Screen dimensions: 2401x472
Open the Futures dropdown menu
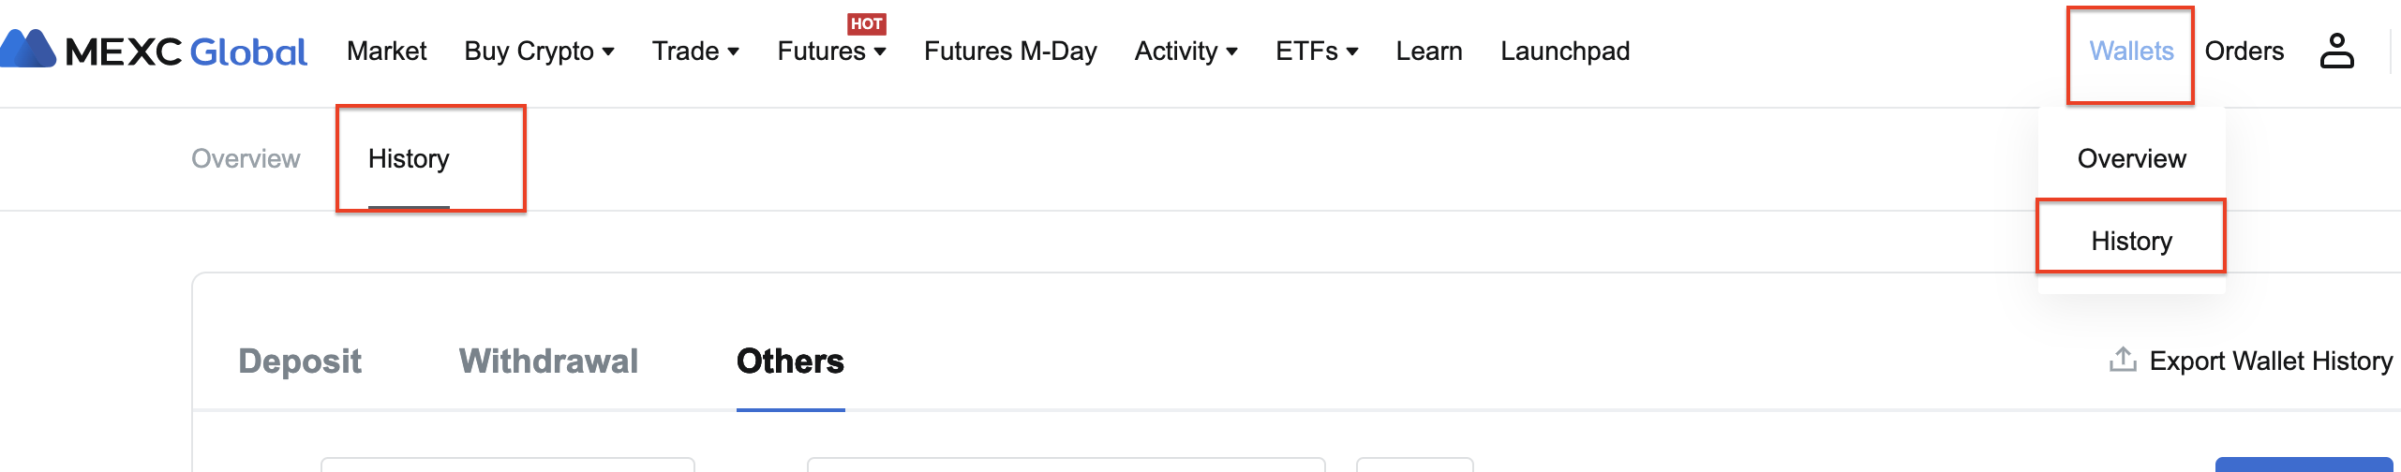pyautogui.click(x=832, y=51)
